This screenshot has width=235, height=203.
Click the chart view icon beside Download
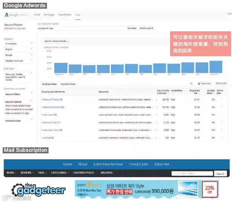click(x=192, y=84)
